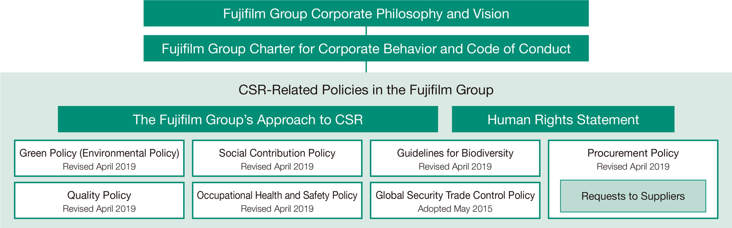Image resolution: width=732 pixels, height=228 pixels.
Task: Click CSR-Related Policies in the Fujifilm Group heading
Action: click(x=366, y=90)
